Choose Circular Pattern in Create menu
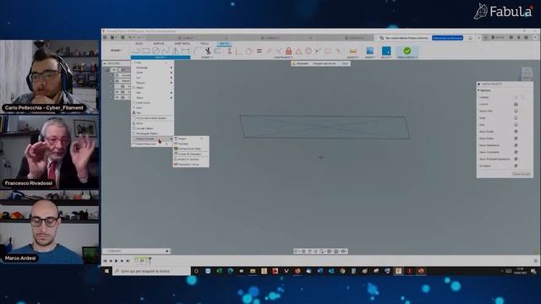The height and width of the screenshot is (304, 541). (x=152, y=128)
